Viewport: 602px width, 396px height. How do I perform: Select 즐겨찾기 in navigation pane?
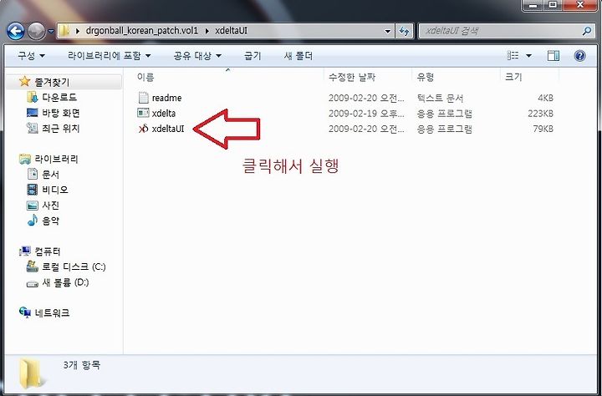pyautogui.click(x=52, y=82)
